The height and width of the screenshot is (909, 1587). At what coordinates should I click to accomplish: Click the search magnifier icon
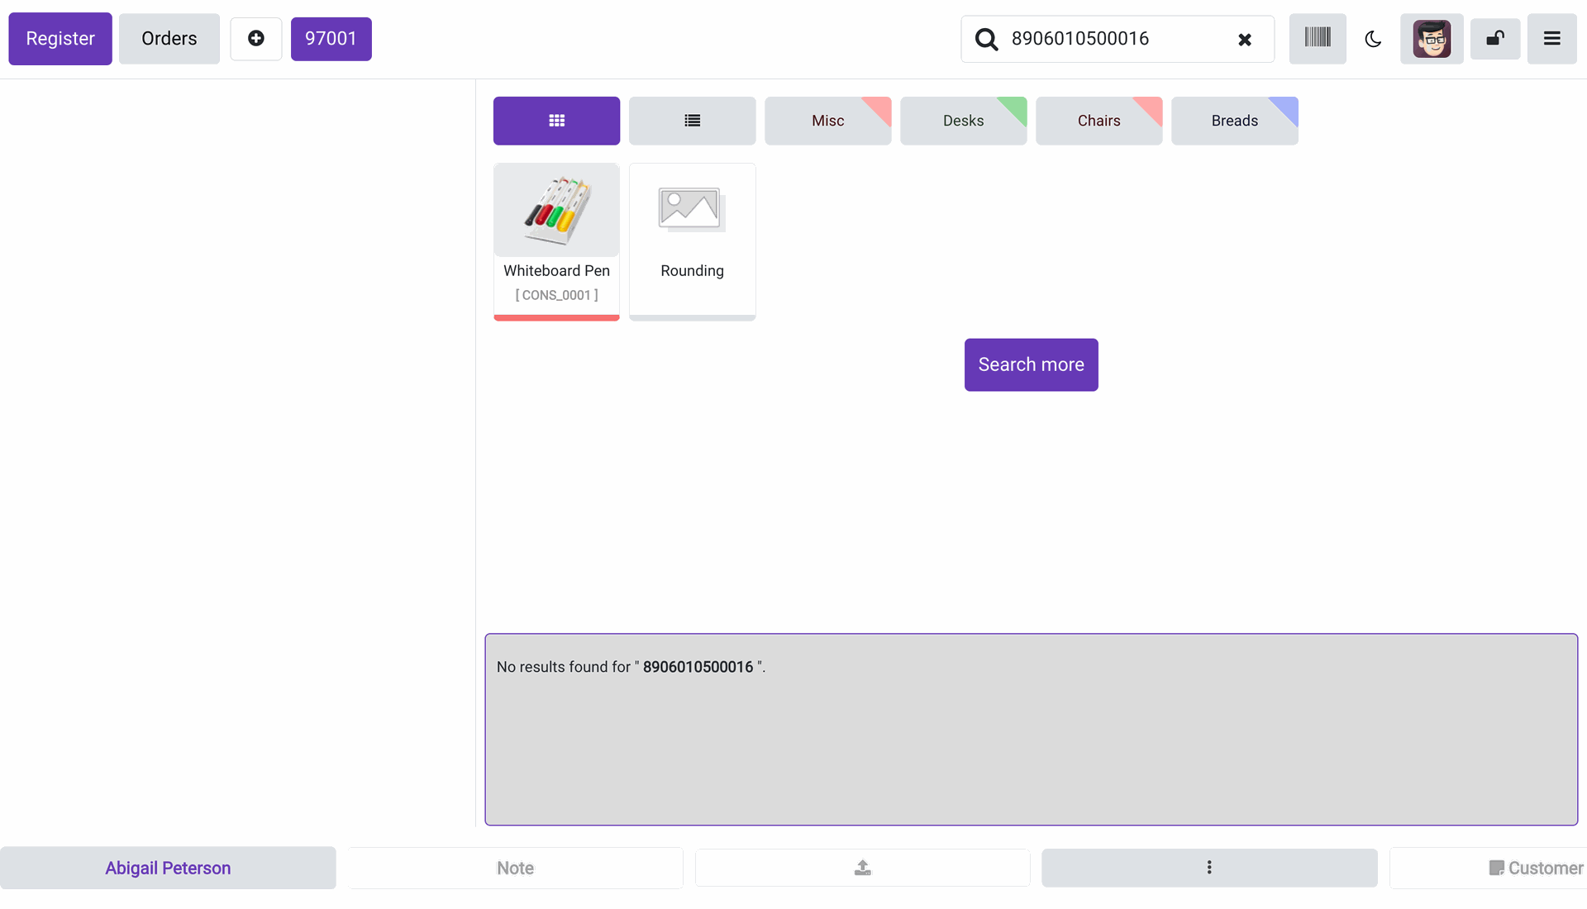pyautogui.click(x=986, y=39)
